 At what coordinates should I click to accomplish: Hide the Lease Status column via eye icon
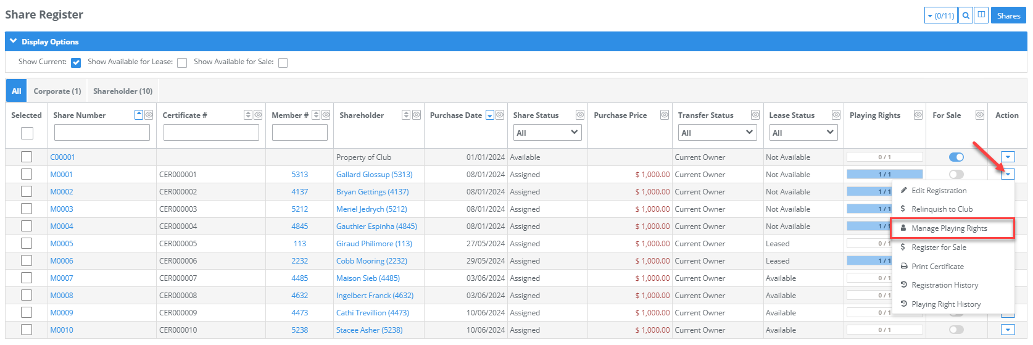click(836, 115)
